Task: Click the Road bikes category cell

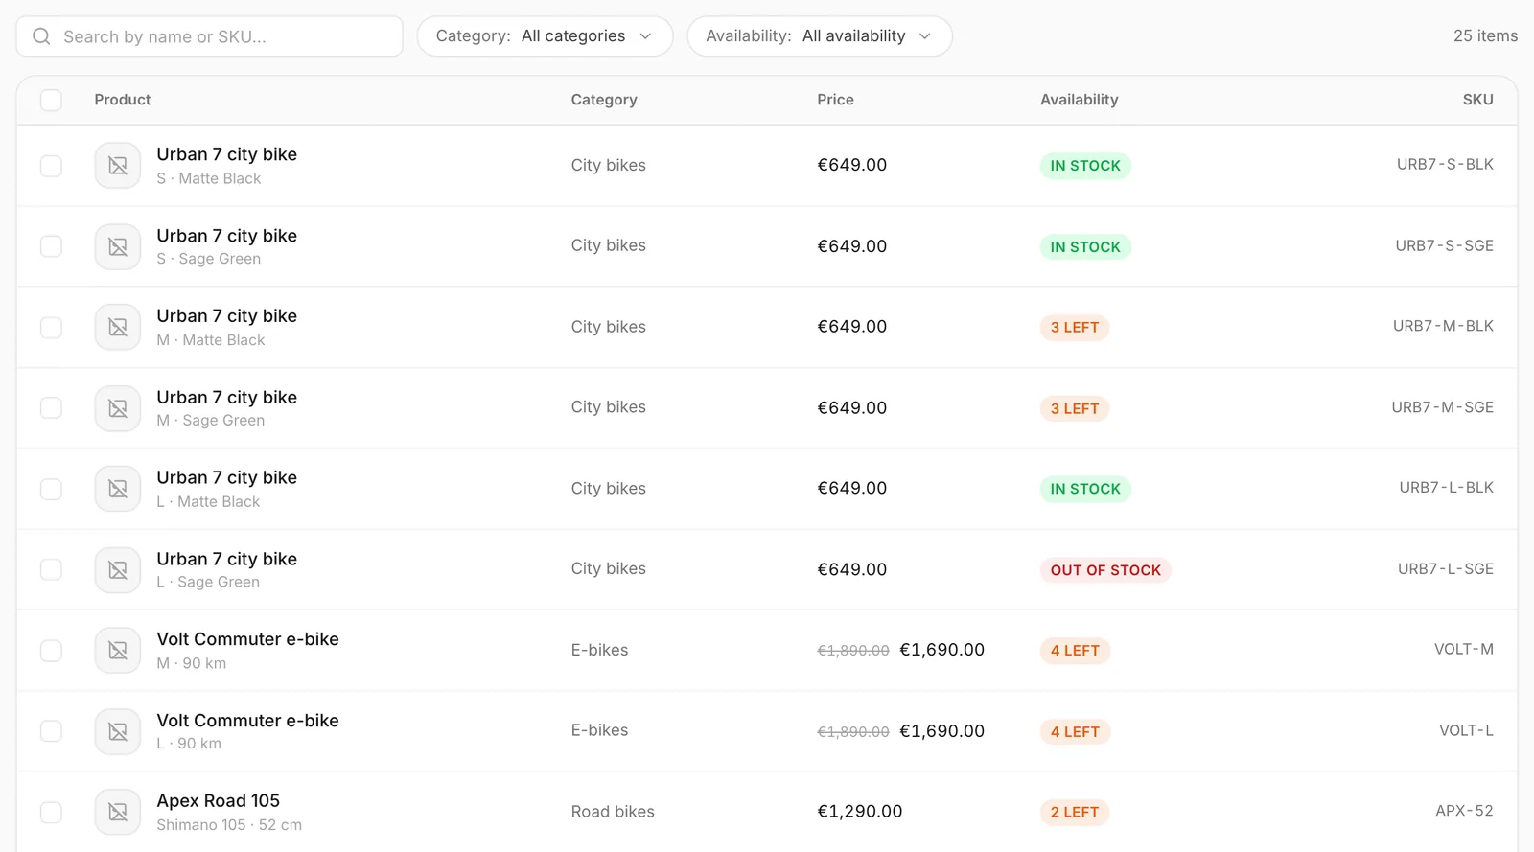Action: point(613,812)
